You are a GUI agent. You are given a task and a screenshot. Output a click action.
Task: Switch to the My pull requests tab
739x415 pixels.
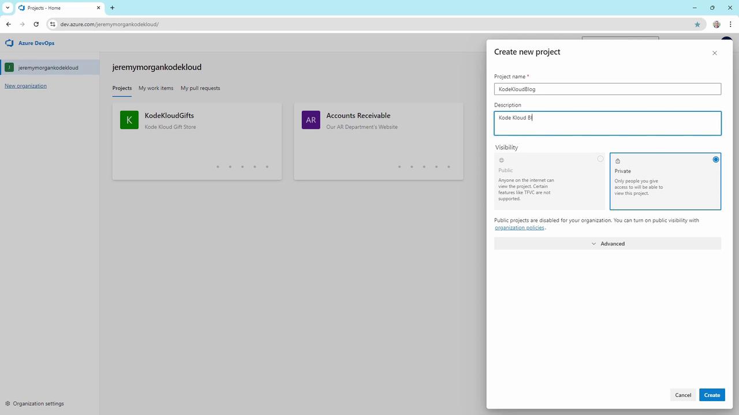click(200, 88)
